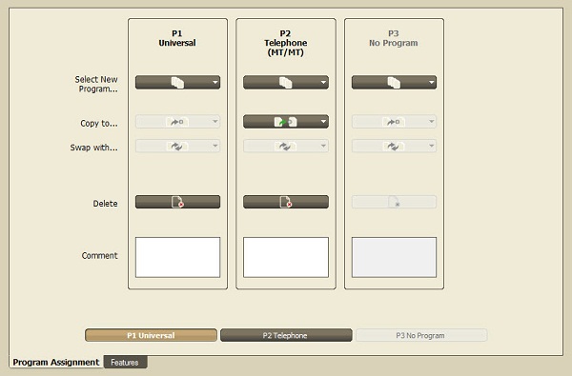Screen dimensions: 572x376
Task: Switch to the Program Assignment tab
Action: [56, 362]
